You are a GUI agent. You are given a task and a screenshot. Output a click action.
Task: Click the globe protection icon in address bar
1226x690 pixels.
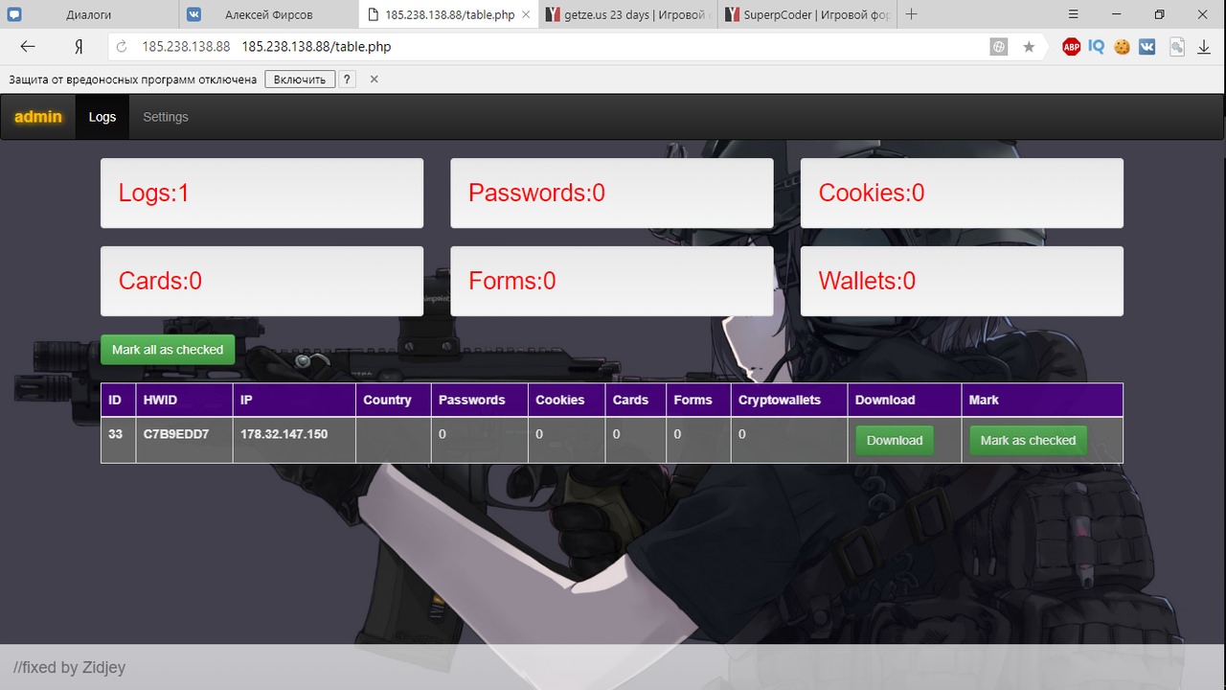999,47
